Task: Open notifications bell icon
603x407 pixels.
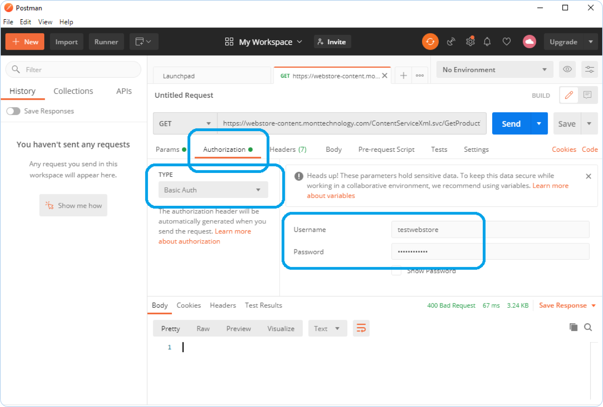Action: (x=487, y=41)
